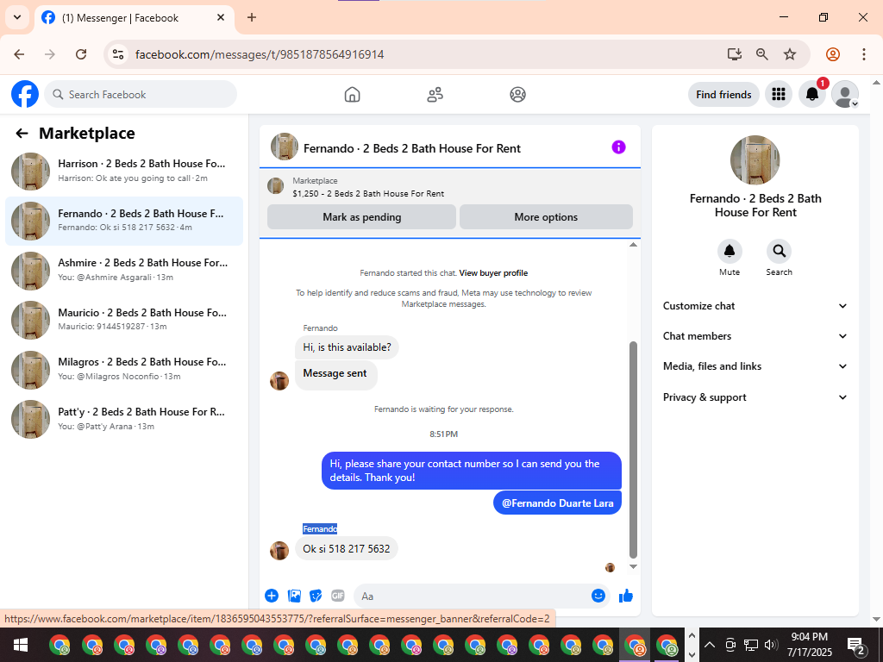Open the Windows Start menu

click(21, 645)
